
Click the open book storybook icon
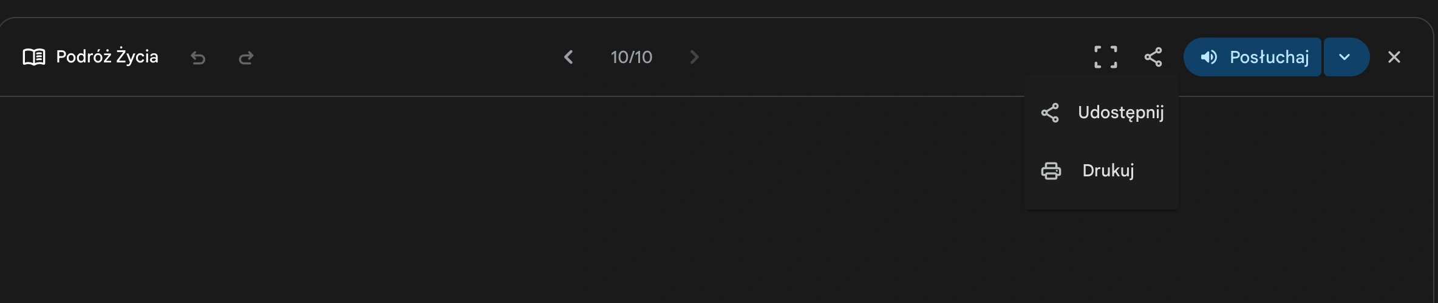[x=34, y=57]
